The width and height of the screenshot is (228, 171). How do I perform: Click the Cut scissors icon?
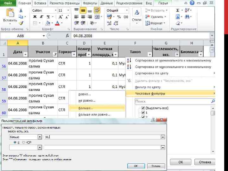(x=21, y=10)
